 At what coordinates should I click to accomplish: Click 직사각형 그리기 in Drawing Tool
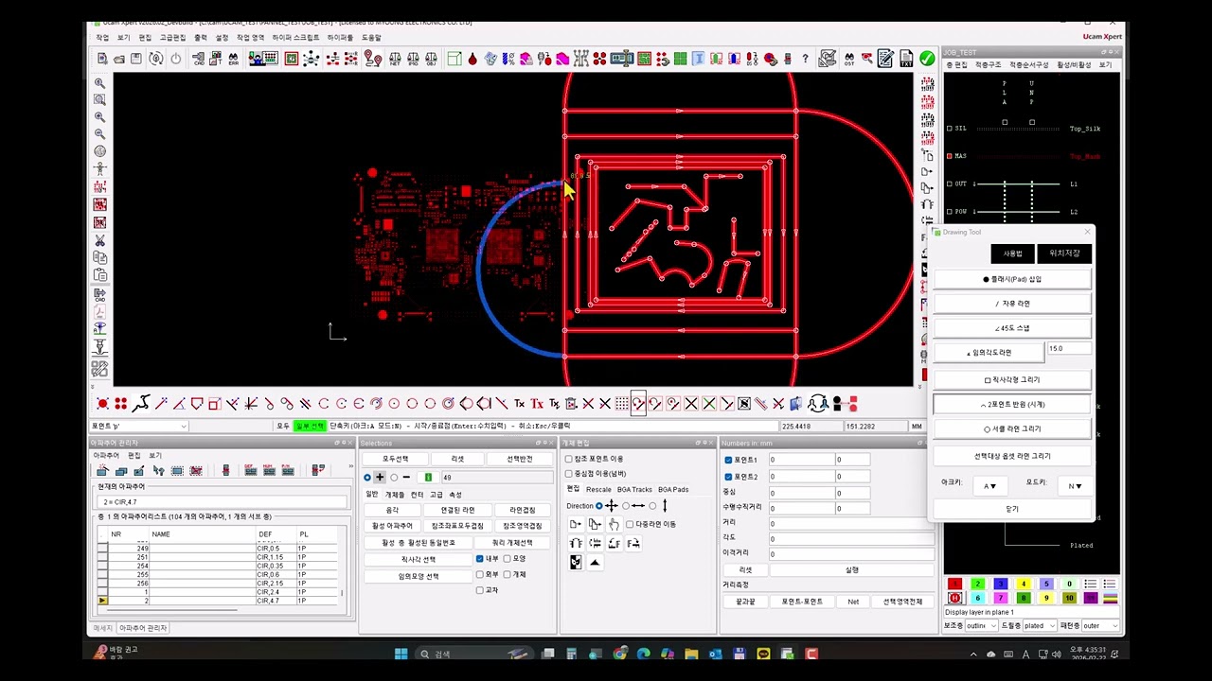point(1012,379)
